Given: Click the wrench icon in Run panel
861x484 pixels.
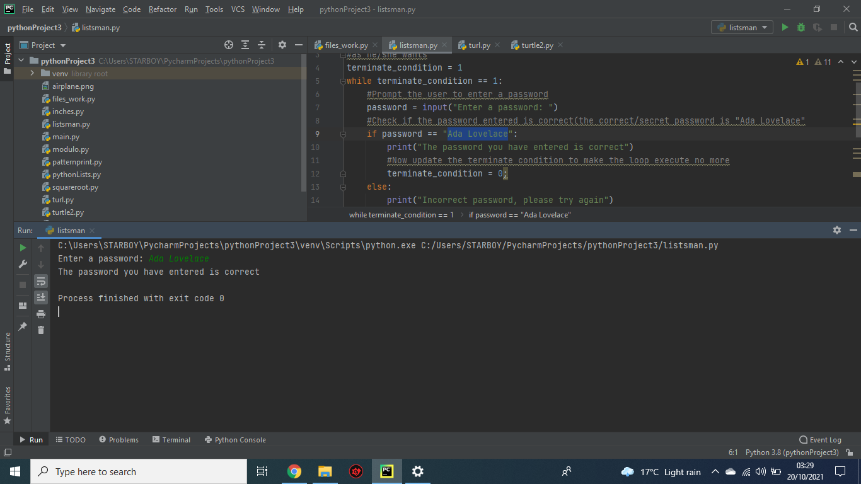Looking at the screenshot, I should tap(23, 264).
